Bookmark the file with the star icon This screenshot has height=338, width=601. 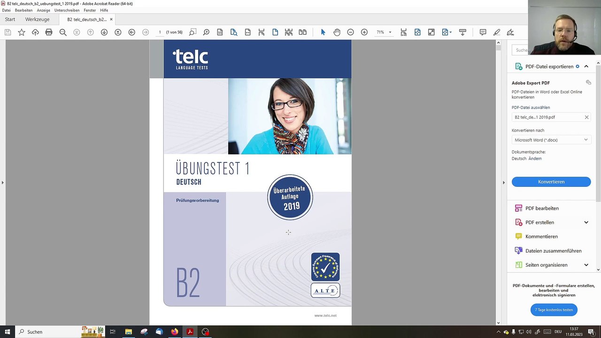[x=22, y=32]
